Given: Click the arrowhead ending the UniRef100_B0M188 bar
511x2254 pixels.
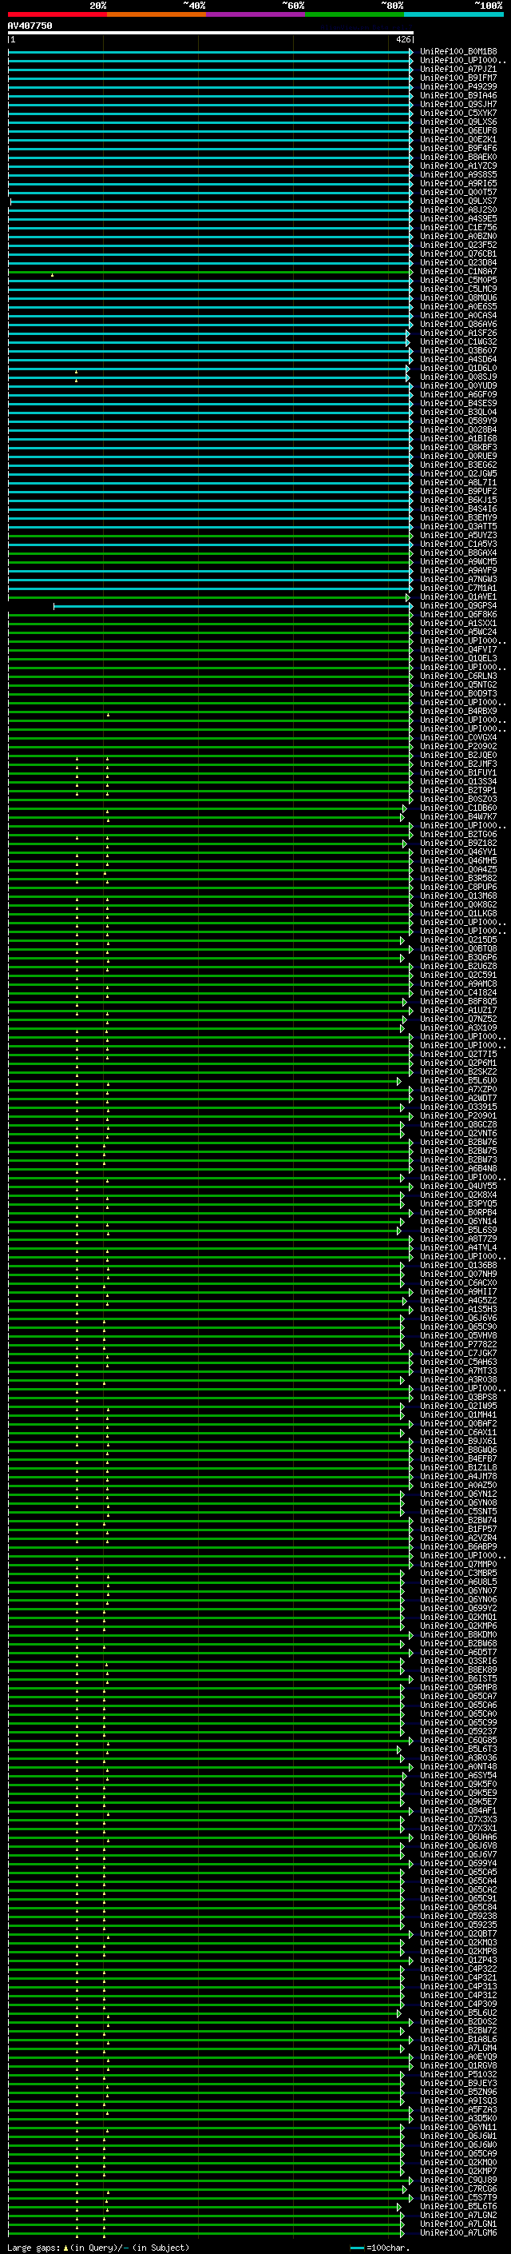Looking at the screenshot, I should coord(411,53).
